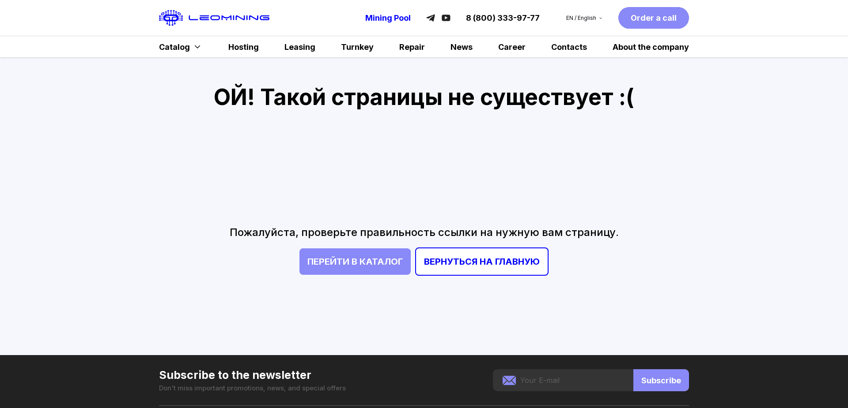Image resolution: width=848 pixels, height=408 pixels.
Task: Open the Turnkey section
Action: (357, 47)
